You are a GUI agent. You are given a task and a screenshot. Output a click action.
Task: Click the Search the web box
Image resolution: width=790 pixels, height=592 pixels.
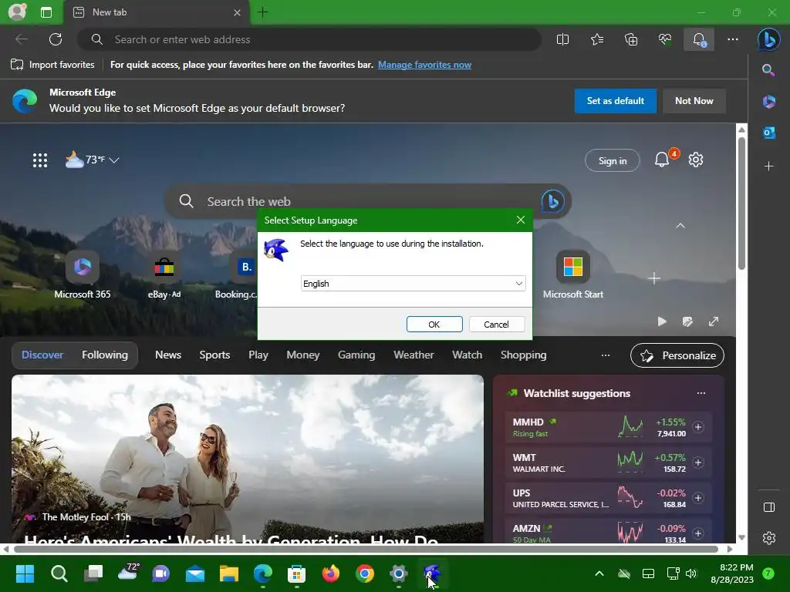tap(368, 201)
